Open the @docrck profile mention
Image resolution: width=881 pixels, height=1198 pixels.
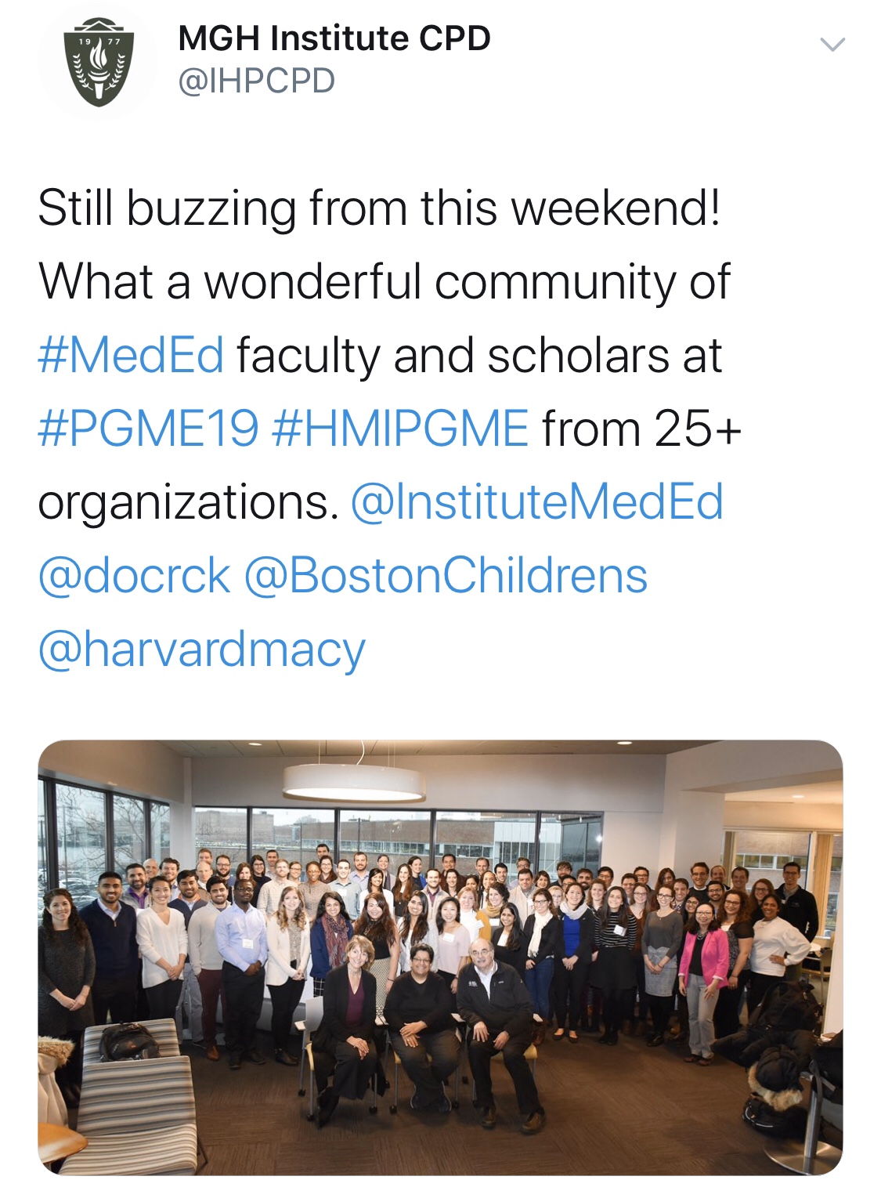point(134,576)
